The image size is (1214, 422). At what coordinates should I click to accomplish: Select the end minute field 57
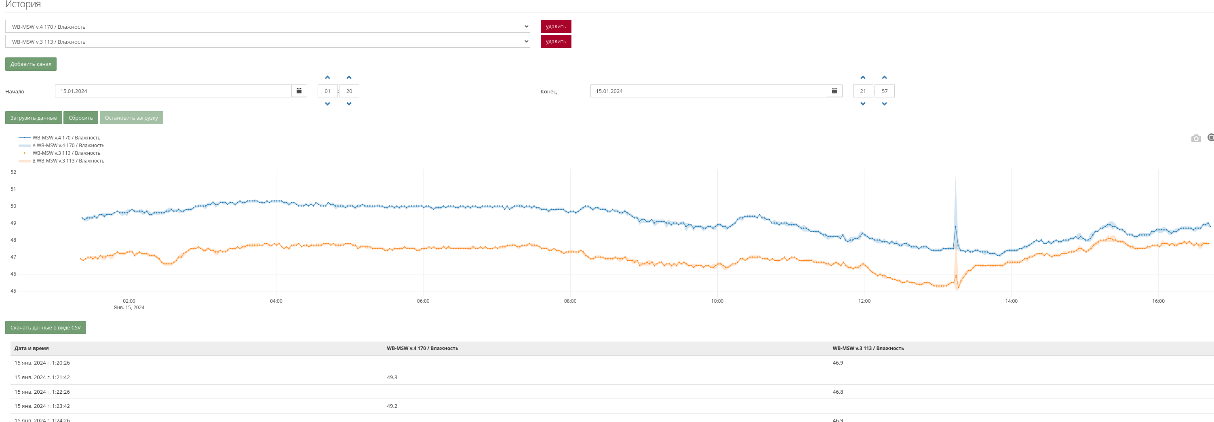[885, 91]
